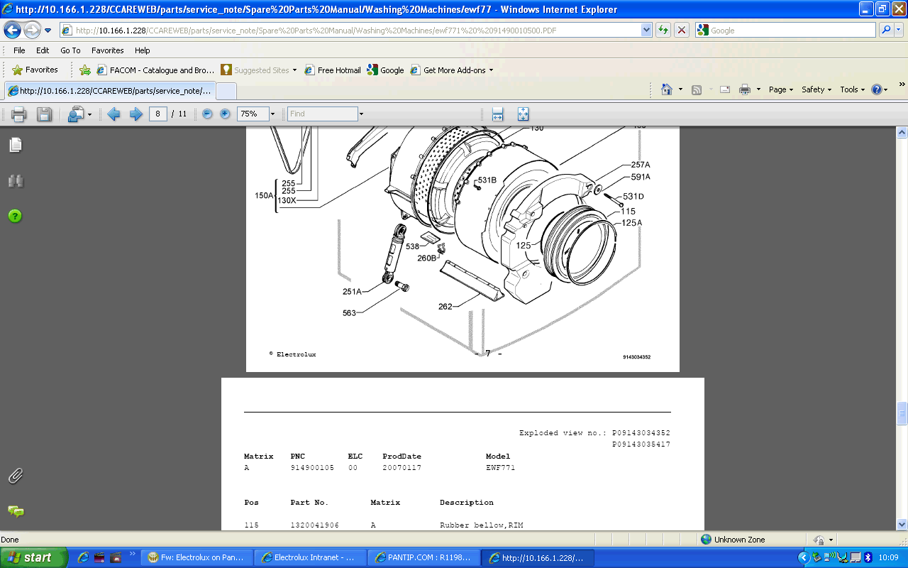Image resolution: width=908 pixels, height=568 pixels.
Task: Open the Attachments paperclip panel
Action: coord(16,476)
